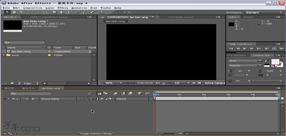This screenshot has width=286, height=136.
Task: Click the Always Preview This View icon
Action: (101, 83)
